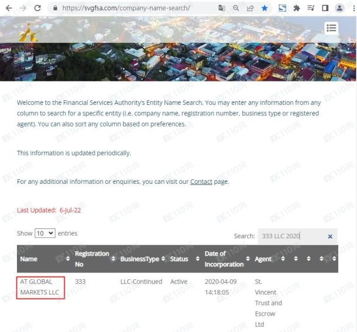Click registration number 333 cell
The image size is (357, 332).
[x=80, y=282]
